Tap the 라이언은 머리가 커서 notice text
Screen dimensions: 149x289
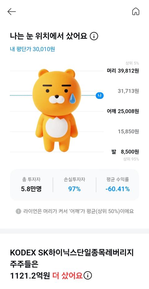pos(78,211)
